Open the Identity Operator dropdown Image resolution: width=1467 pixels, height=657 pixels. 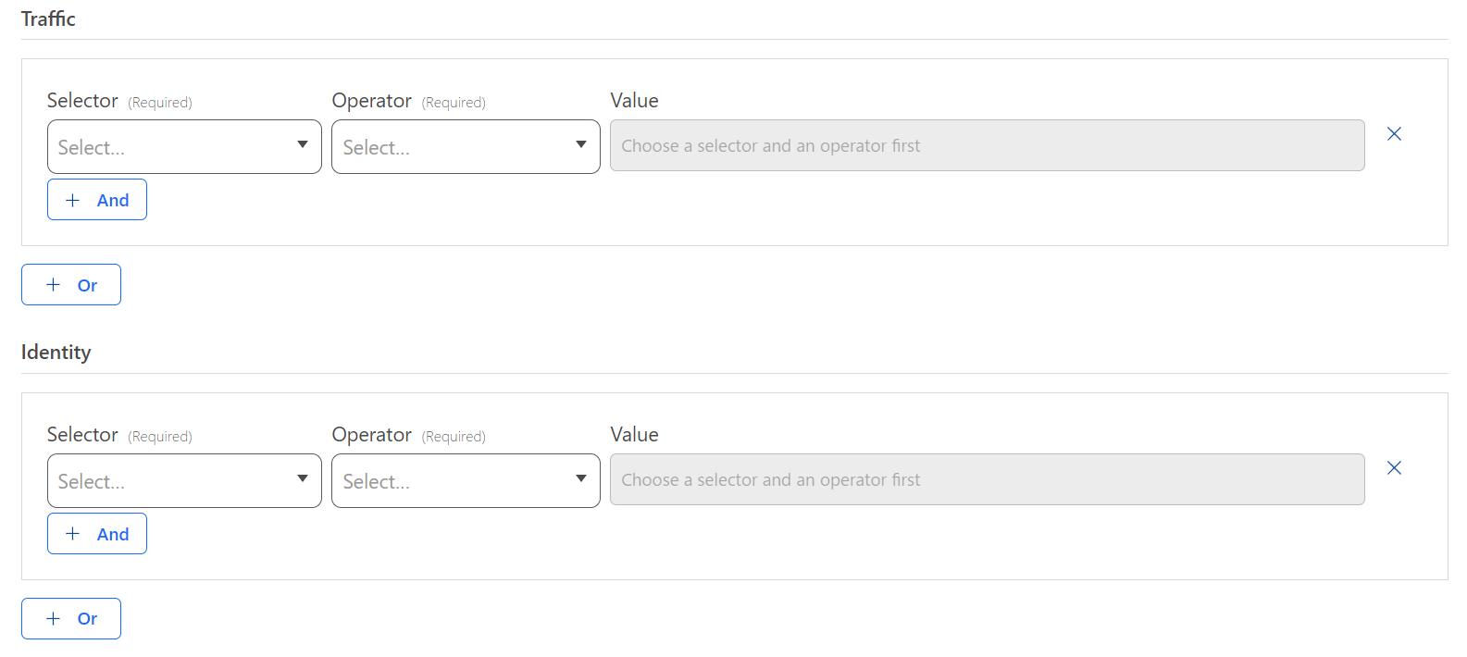[454, 480]
